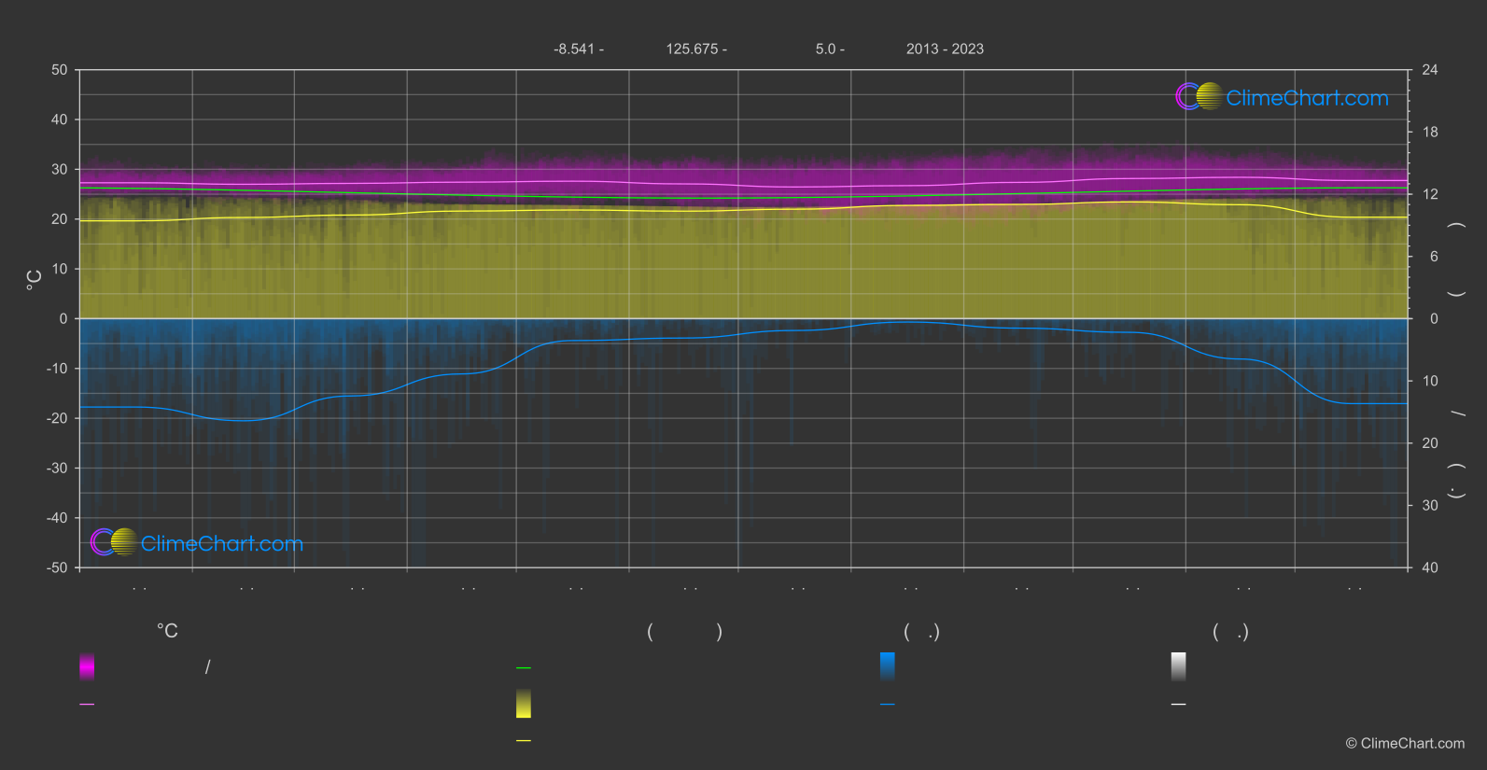Viewport: 1487px width, 770px height.
Task: Click the blue gradient precipitation legend swatch
Action: coord(888,666)
